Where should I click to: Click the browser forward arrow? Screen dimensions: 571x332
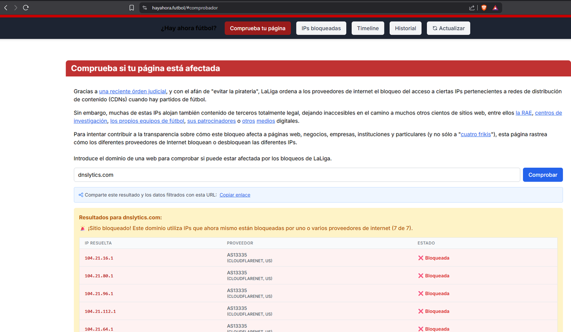pyautogui.click(x=16, y=8)
